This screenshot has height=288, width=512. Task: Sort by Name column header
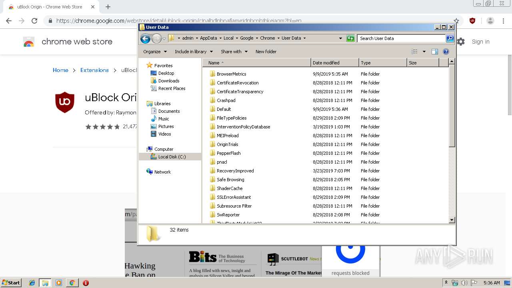(x=256, y=63)
